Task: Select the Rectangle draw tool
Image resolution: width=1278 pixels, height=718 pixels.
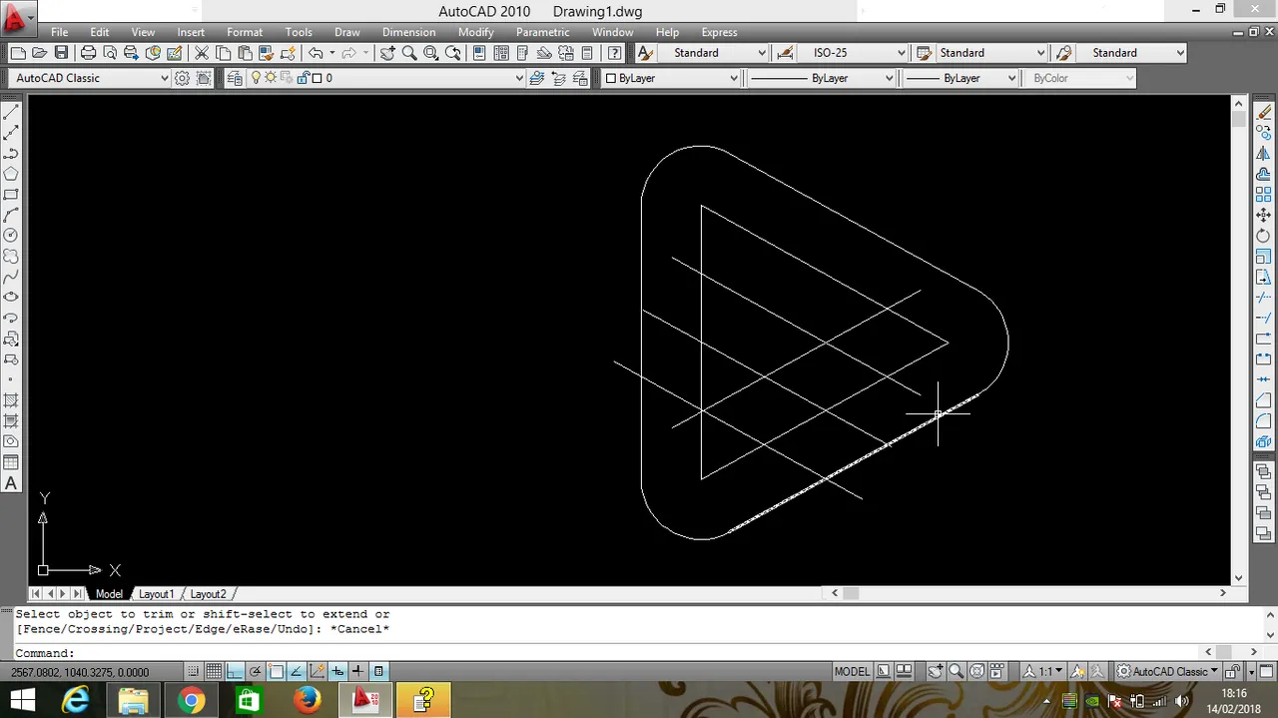Action: point(11,195)
